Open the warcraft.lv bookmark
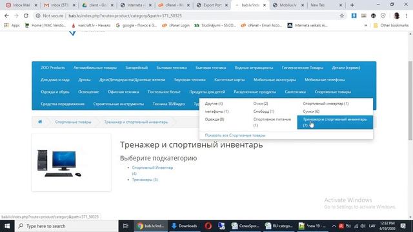413x232 pixels. 91,25
